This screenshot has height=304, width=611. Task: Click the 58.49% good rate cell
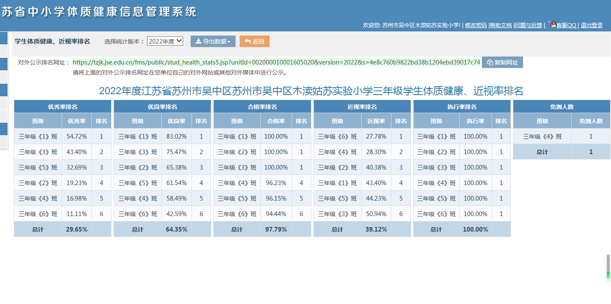(x=176, y=198)
